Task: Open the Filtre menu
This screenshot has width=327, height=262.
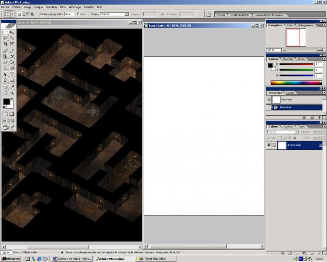Action: (x=63, y=7)
